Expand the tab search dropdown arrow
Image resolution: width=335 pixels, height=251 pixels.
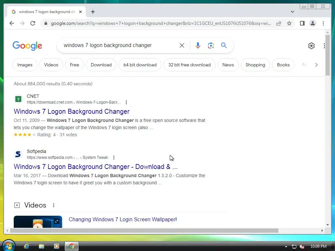click(x=292, y=12)
